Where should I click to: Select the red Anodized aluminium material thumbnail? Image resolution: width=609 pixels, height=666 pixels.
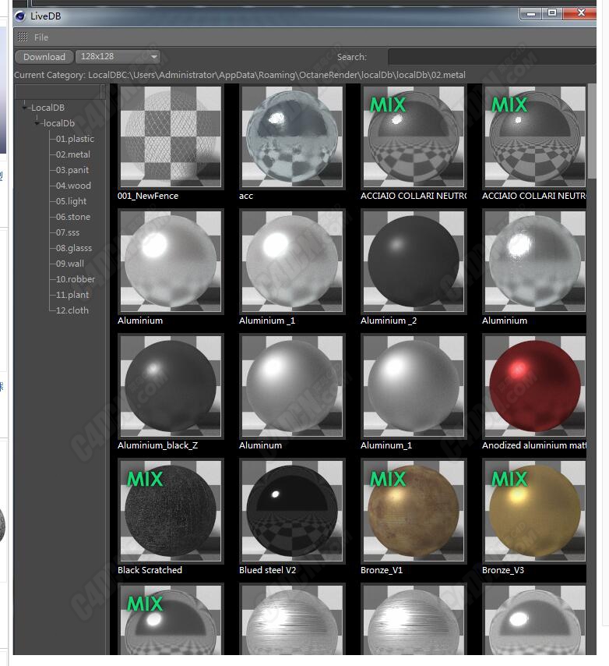coord(535,386)
